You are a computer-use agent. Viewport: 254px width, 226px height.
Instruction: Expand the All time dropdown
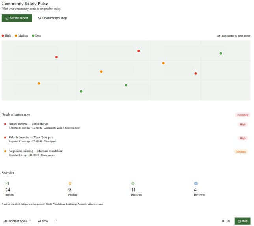click(x=47, y=221)
